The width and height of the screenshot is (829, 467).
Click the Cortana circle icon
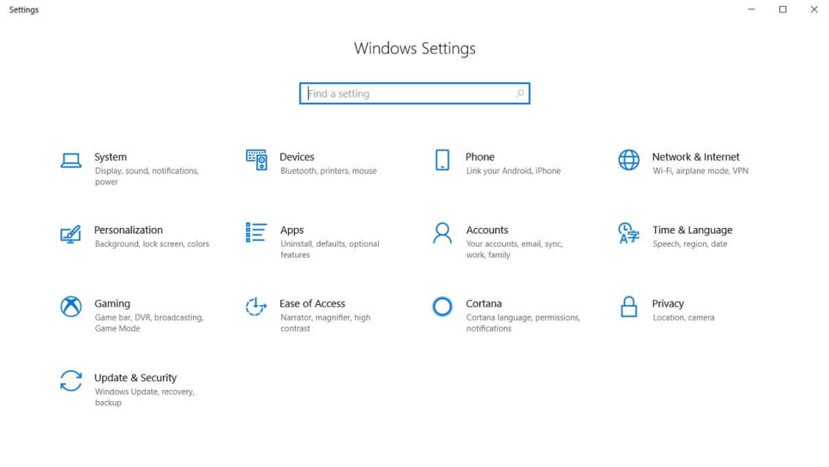coord(442,307)
